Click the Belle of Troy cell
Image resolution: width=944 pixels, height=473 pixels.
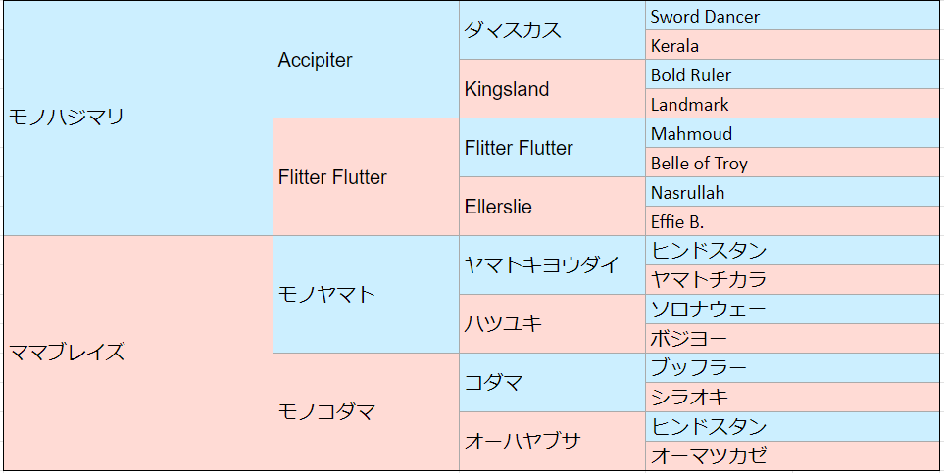coord(792,163)
